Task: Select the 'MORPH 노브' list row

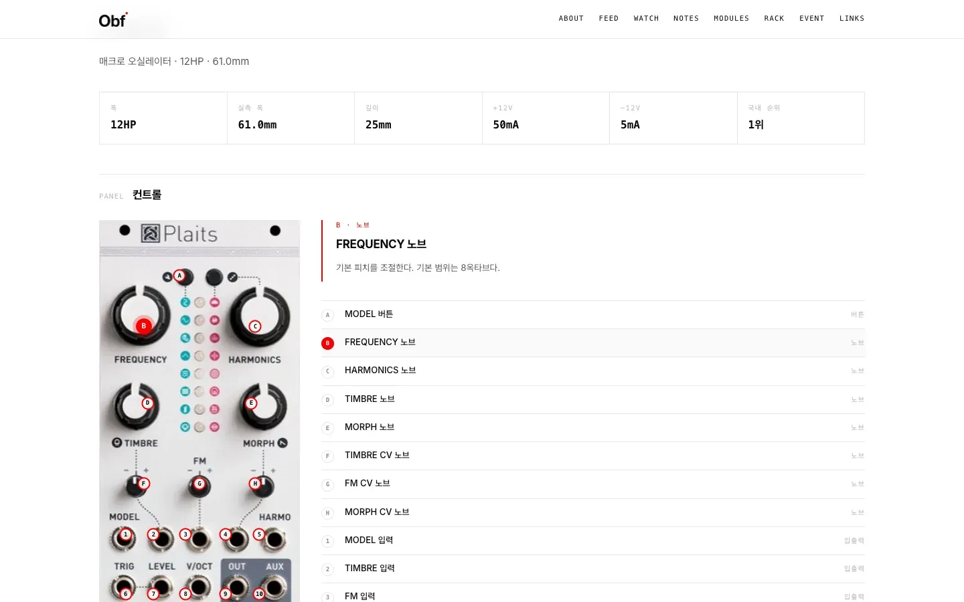Action: [x=593, y=427]
